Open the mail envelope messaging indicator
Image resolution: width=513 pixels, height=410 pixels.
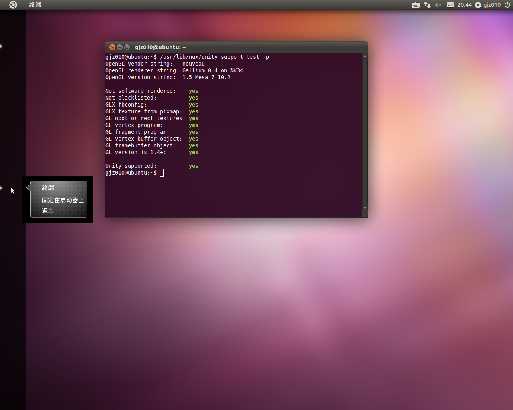click(450, 5)
